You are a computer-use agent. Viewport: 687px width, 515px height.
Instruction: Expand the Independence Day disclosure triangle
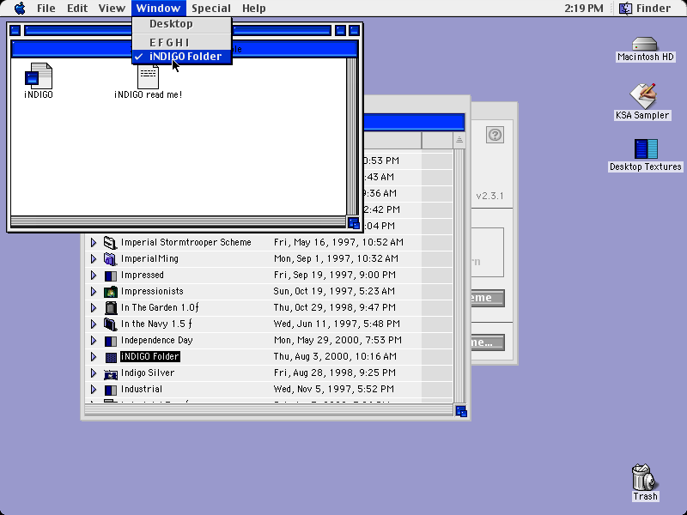tap(94, 341)
